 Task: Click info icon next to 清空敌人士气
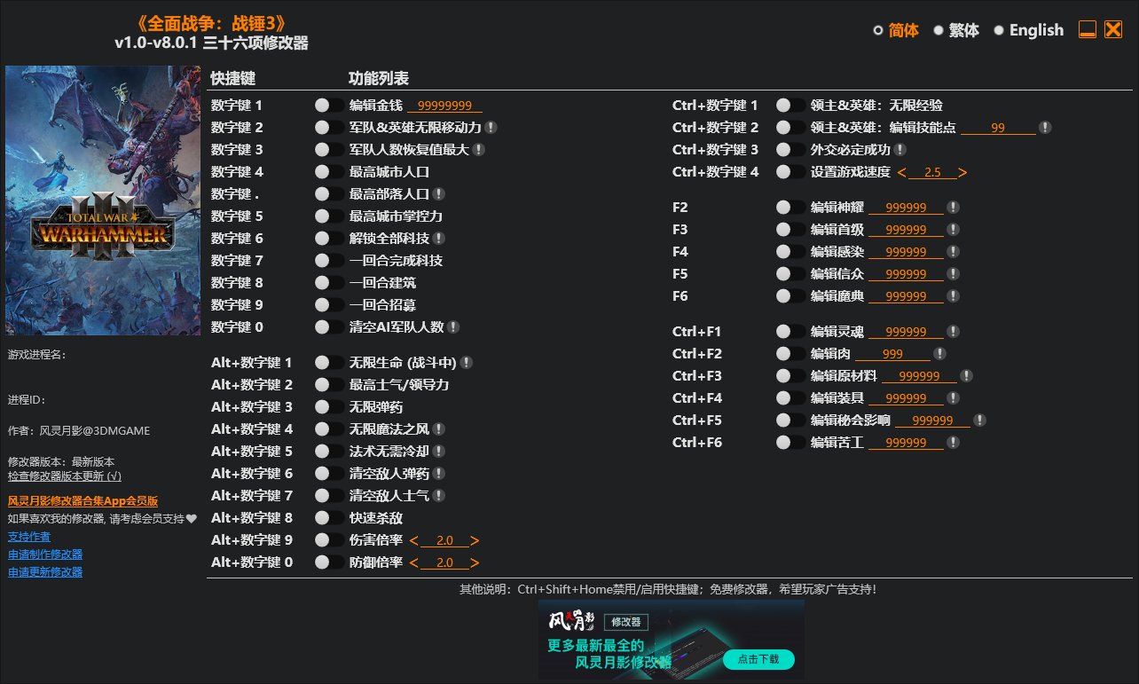(438, 496)
